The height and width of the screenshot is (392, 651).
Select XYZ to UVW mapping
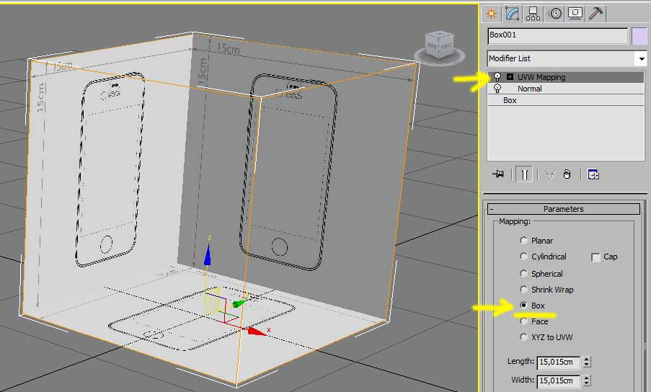pyautogui.click(x=523, y=337)
